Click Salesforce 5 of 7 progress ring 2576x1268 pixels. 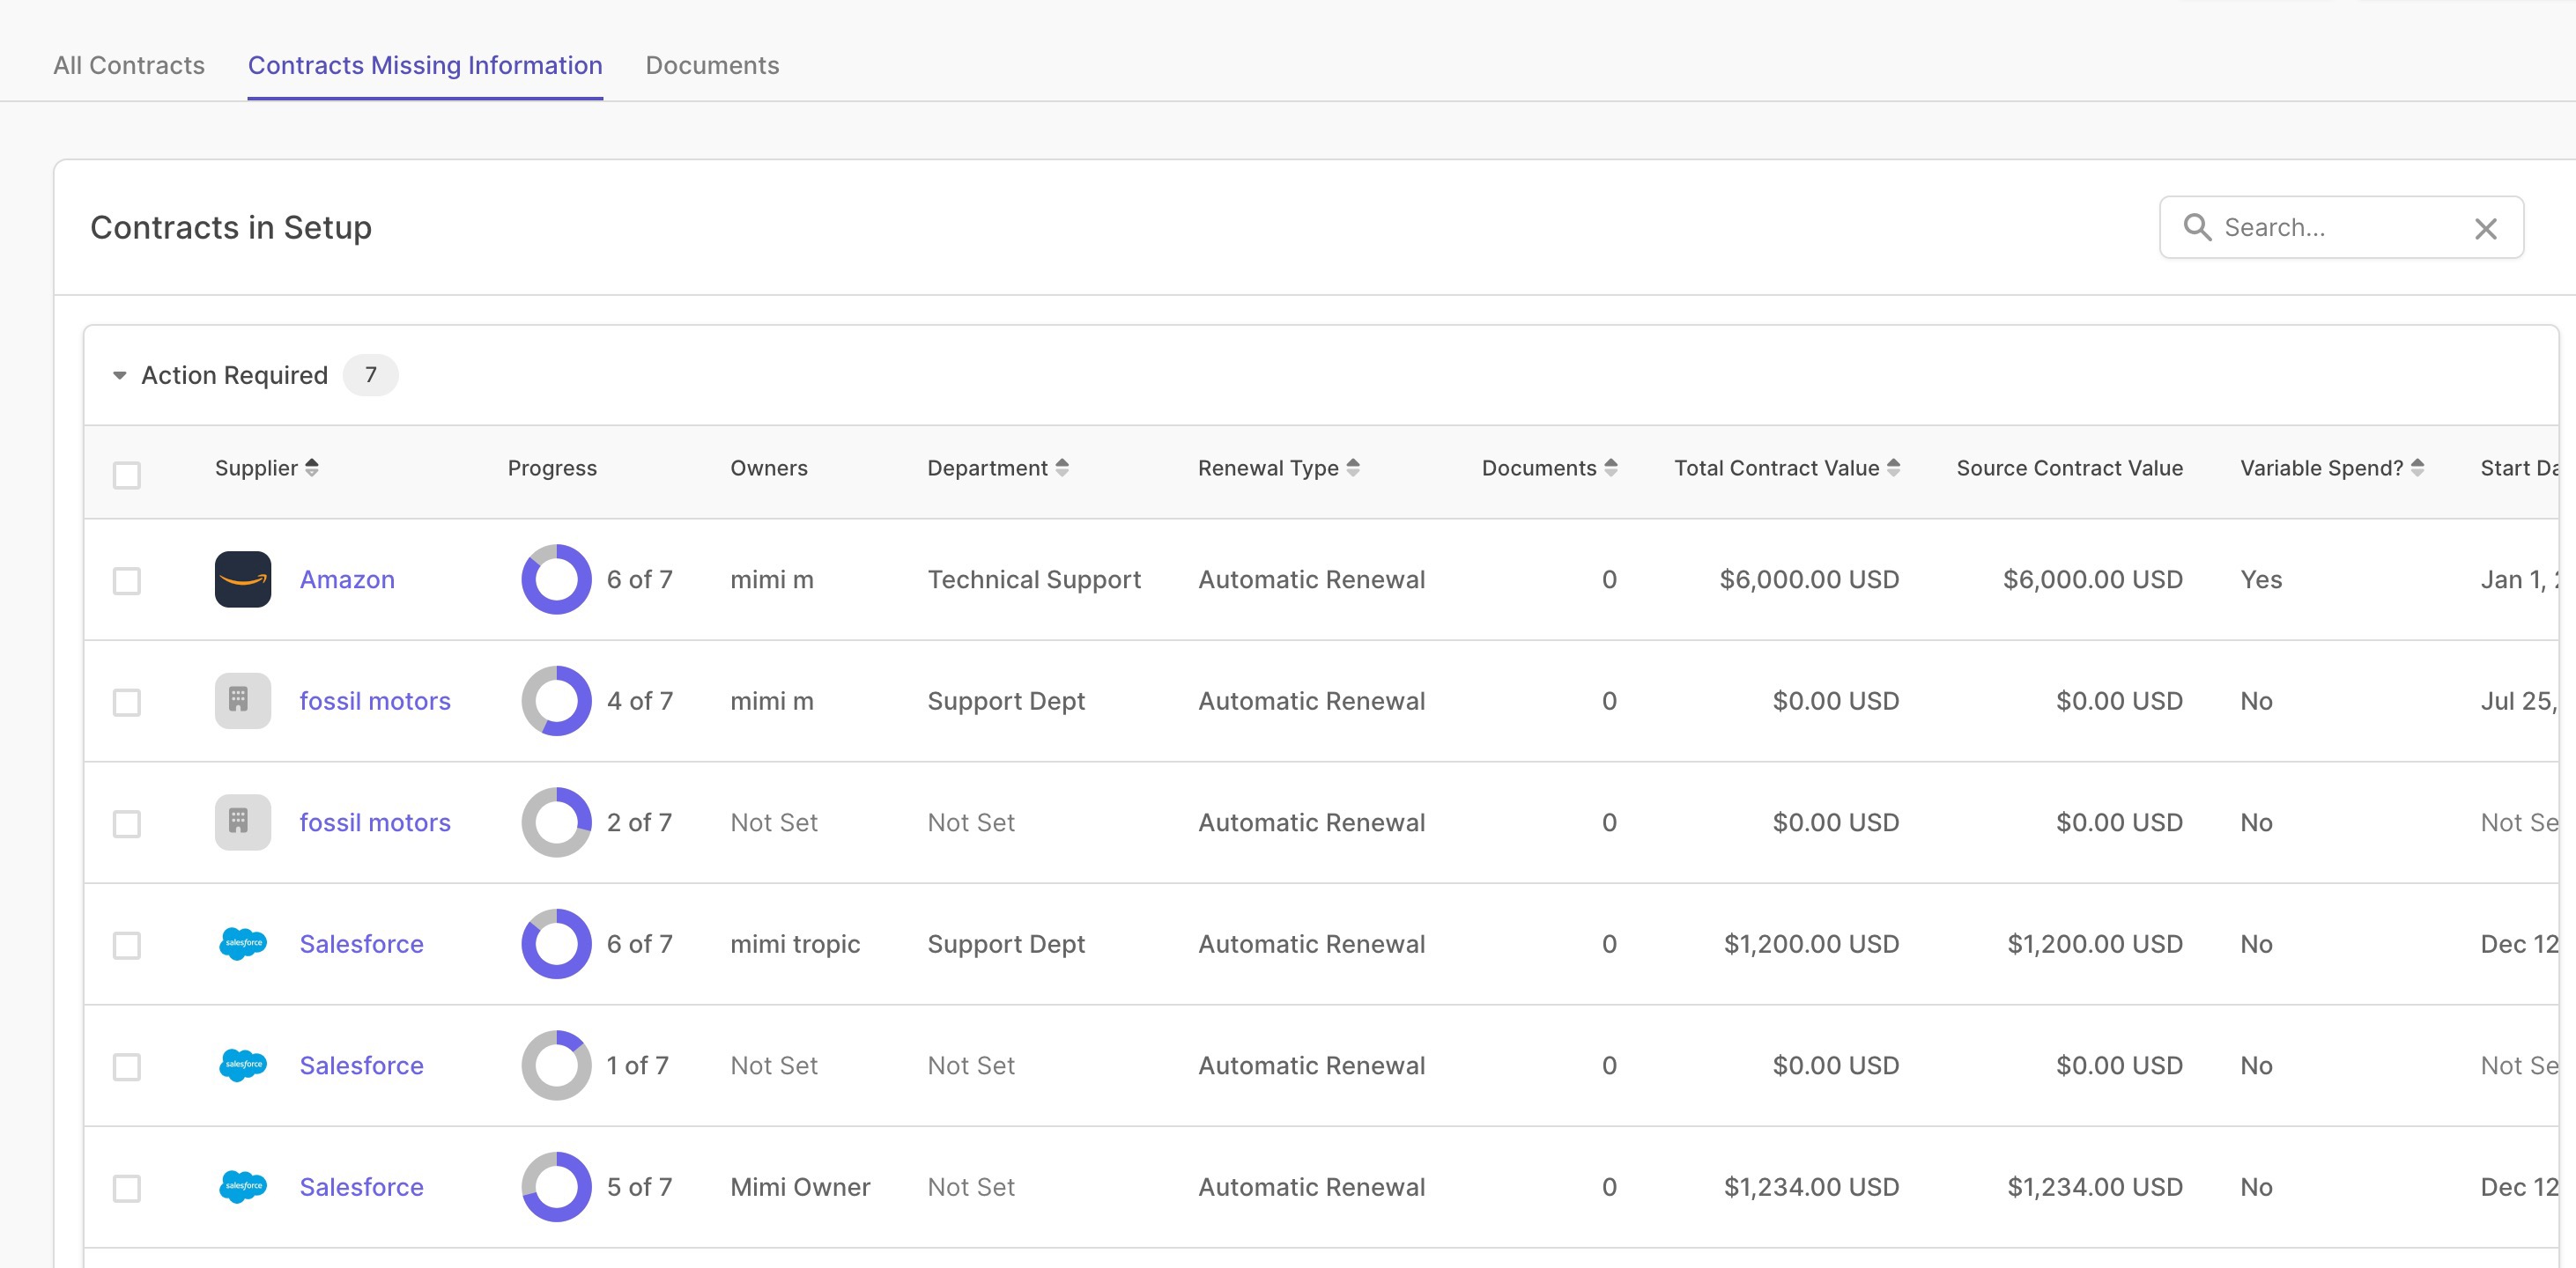[x=556, y=1187]
